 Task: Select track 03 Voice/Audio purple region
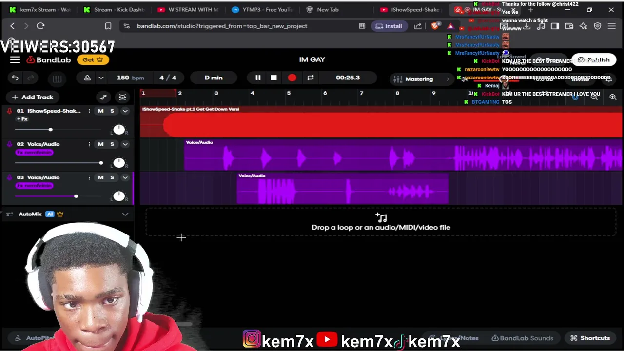click(x=342, y=188)
